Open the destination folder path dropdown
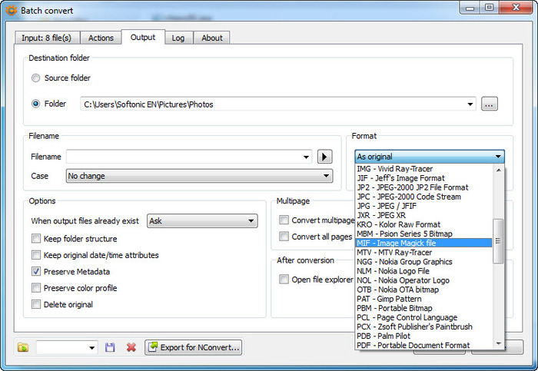Image resolution: width=538 pixels, height=371 pixels. click(470, 104)
